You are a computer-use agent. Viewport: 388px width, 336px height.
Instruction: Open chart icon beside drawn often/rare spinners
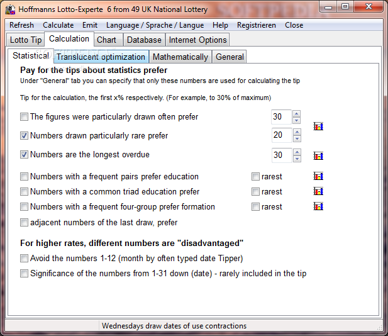318,126
